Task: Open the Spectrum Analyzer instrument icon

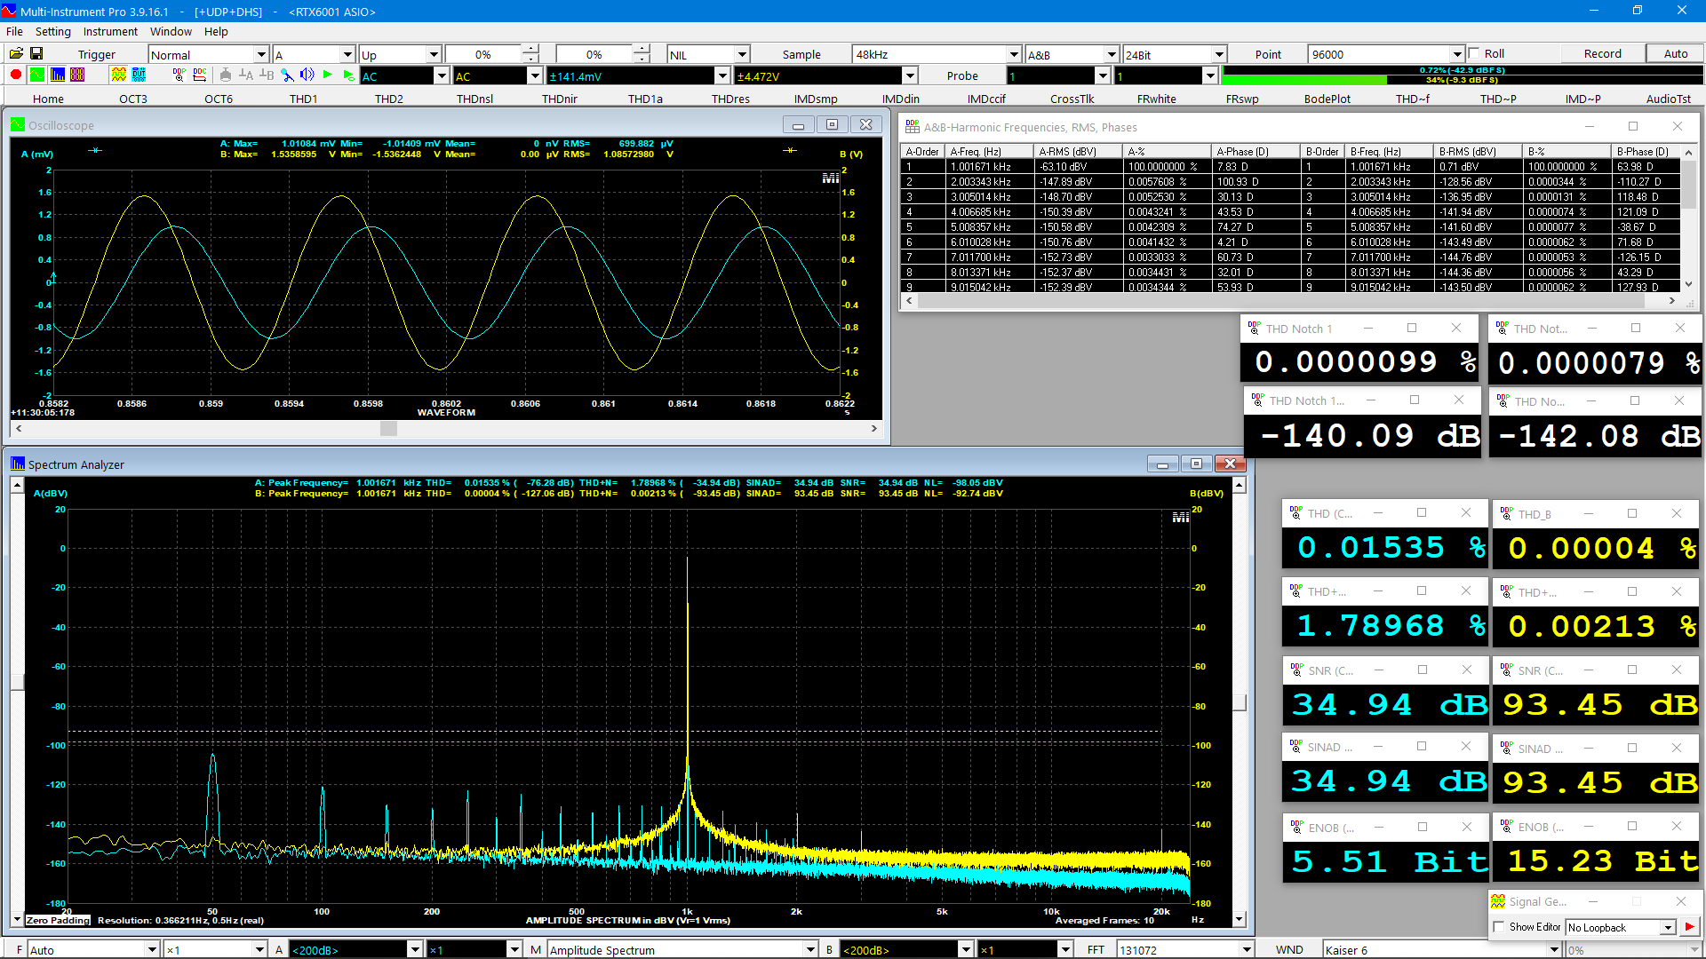Action: [58, 75]
